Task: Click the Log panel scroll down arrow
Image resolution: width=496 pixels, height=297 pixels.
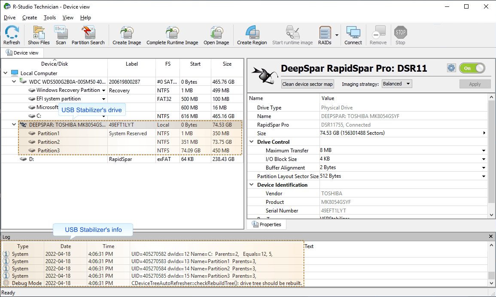Action: point(491,283)
